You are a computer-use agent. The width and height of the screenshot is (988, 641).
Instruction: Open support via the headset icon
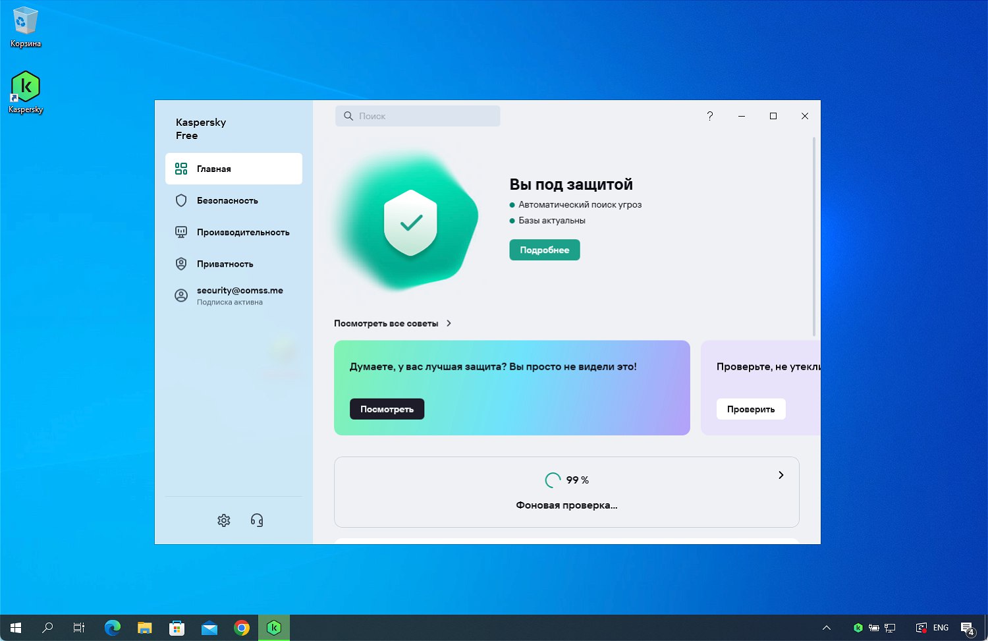coord(257,520)
